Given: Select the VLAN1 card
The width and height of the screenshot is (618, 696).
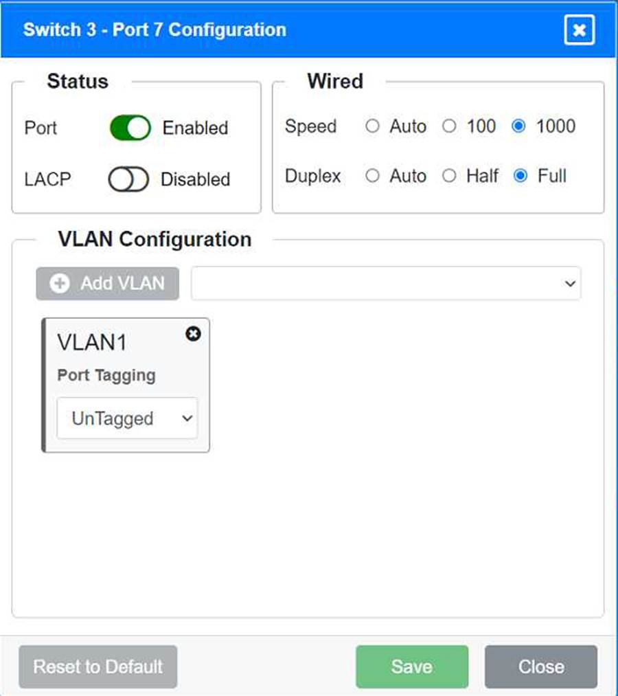Looking at the screenshot, I should click(x=126, y=385).
